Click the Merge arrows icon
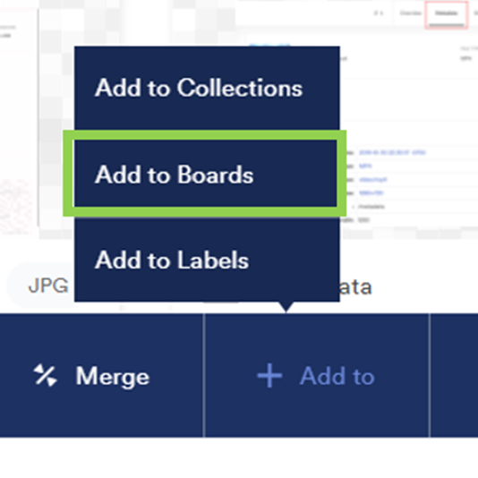The image size is (478, 478). point(45,376)
